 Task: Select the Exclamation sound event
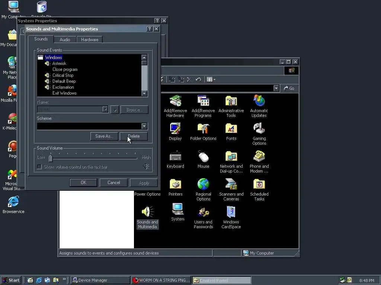click(x=63, y=87)
